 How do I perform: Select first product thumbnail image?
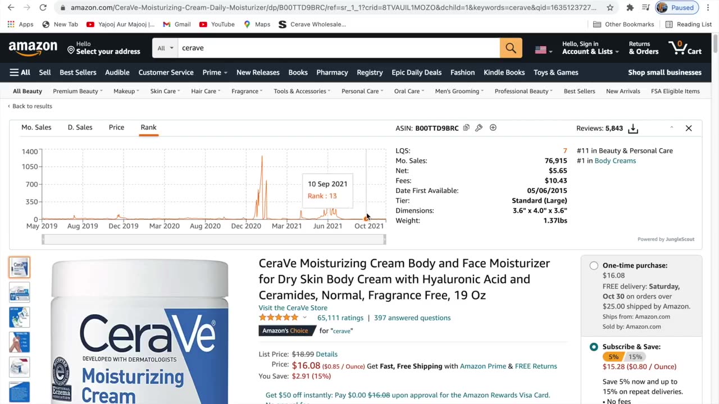click(x=19, y=267)
